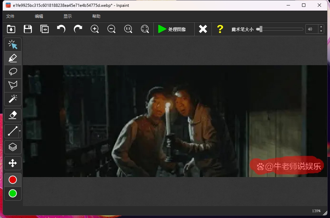
Task: Open the 显示 menu
Action: coord(68,16)
